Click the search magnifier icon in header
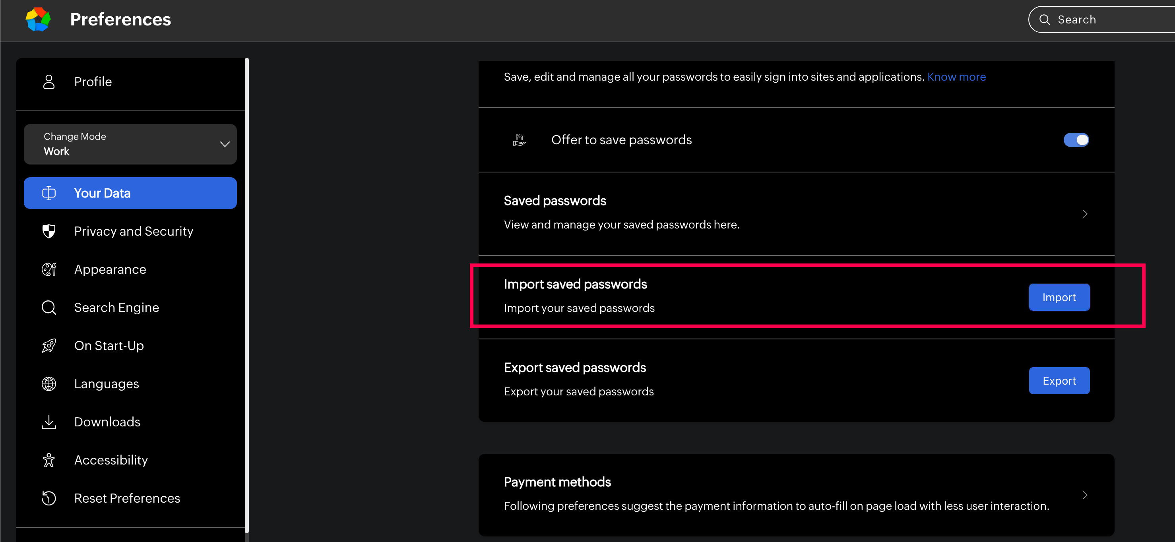1175x542 pixels. pyautogui.click(x=1045, y=19)
